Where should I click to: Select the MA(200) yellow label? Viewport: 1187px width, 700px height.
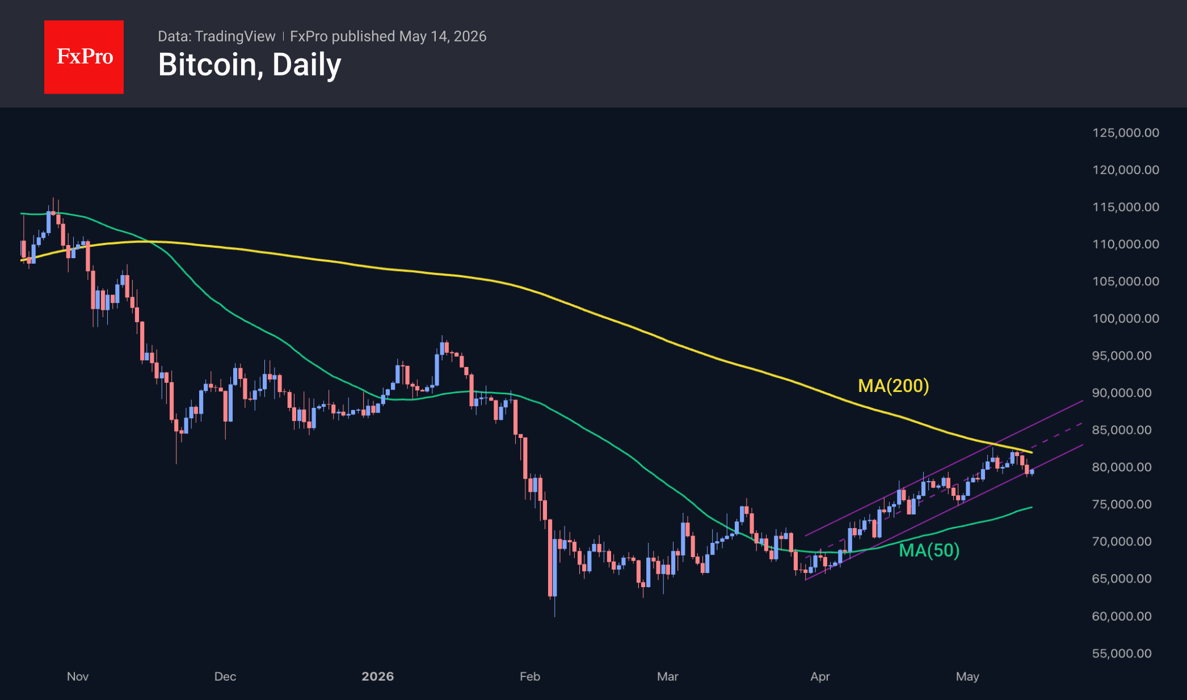click(x=894, y=386)
